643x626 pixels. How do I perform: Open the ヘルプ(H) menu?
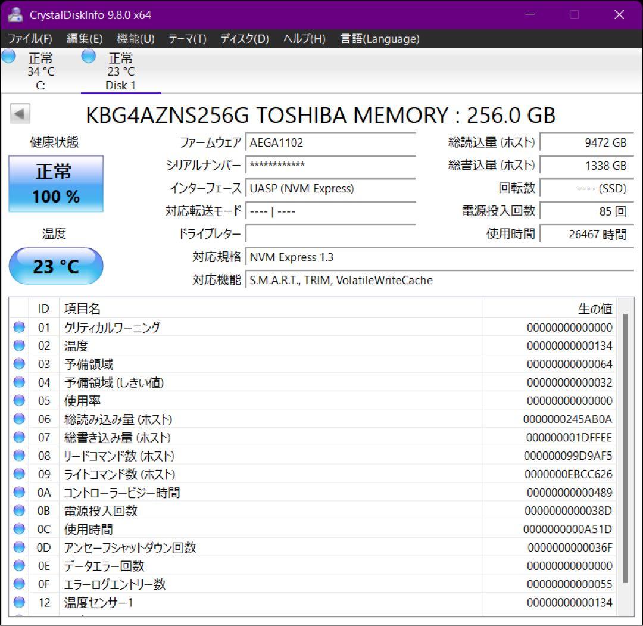[x=305, y=39]
